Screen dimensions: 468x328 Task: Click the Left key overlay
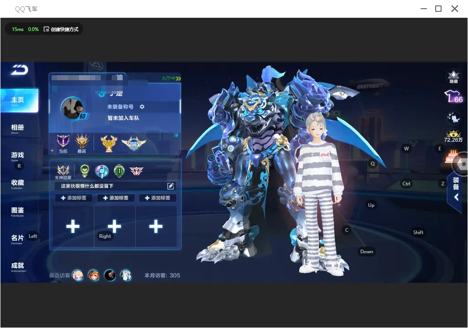pyautogui.click(x=33, y=236)
